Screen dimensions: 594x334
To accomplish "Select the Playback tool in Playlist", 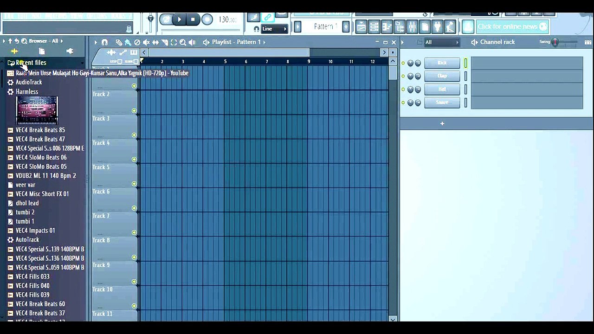I will (x=192, y=42).
